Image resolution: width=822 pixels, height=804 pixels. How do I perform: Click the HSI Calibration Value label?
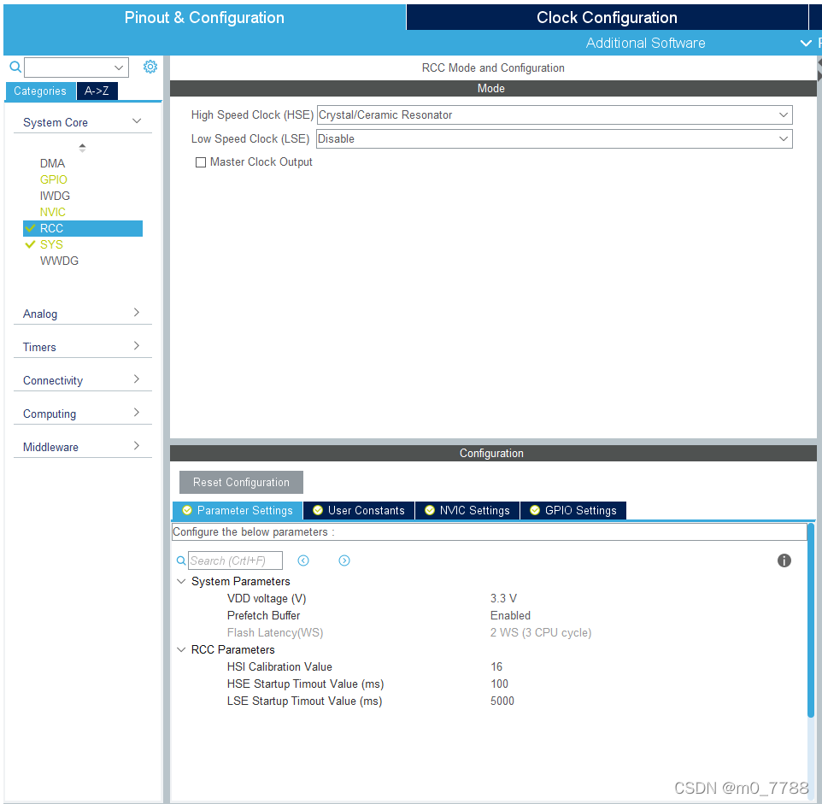279,666
